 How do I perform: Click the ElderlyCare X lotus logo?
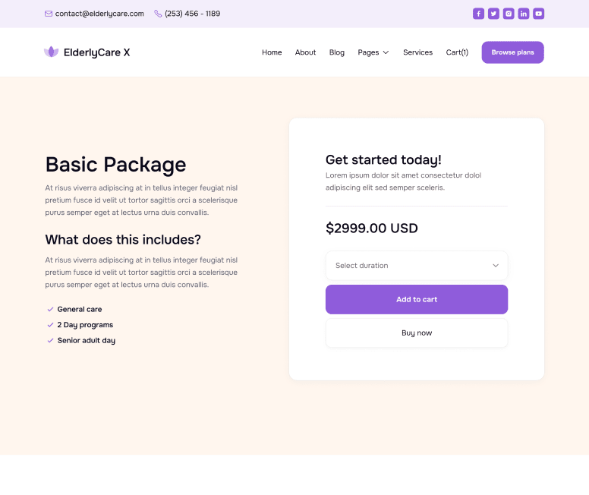pos(51,52)
